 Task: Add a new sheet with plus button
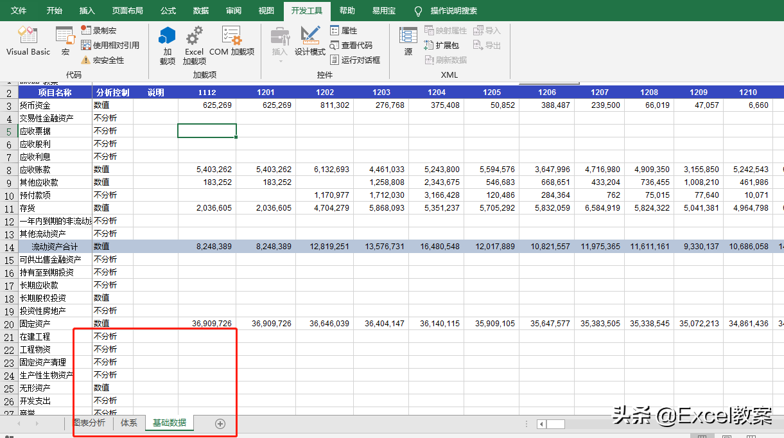coord(220,423)
